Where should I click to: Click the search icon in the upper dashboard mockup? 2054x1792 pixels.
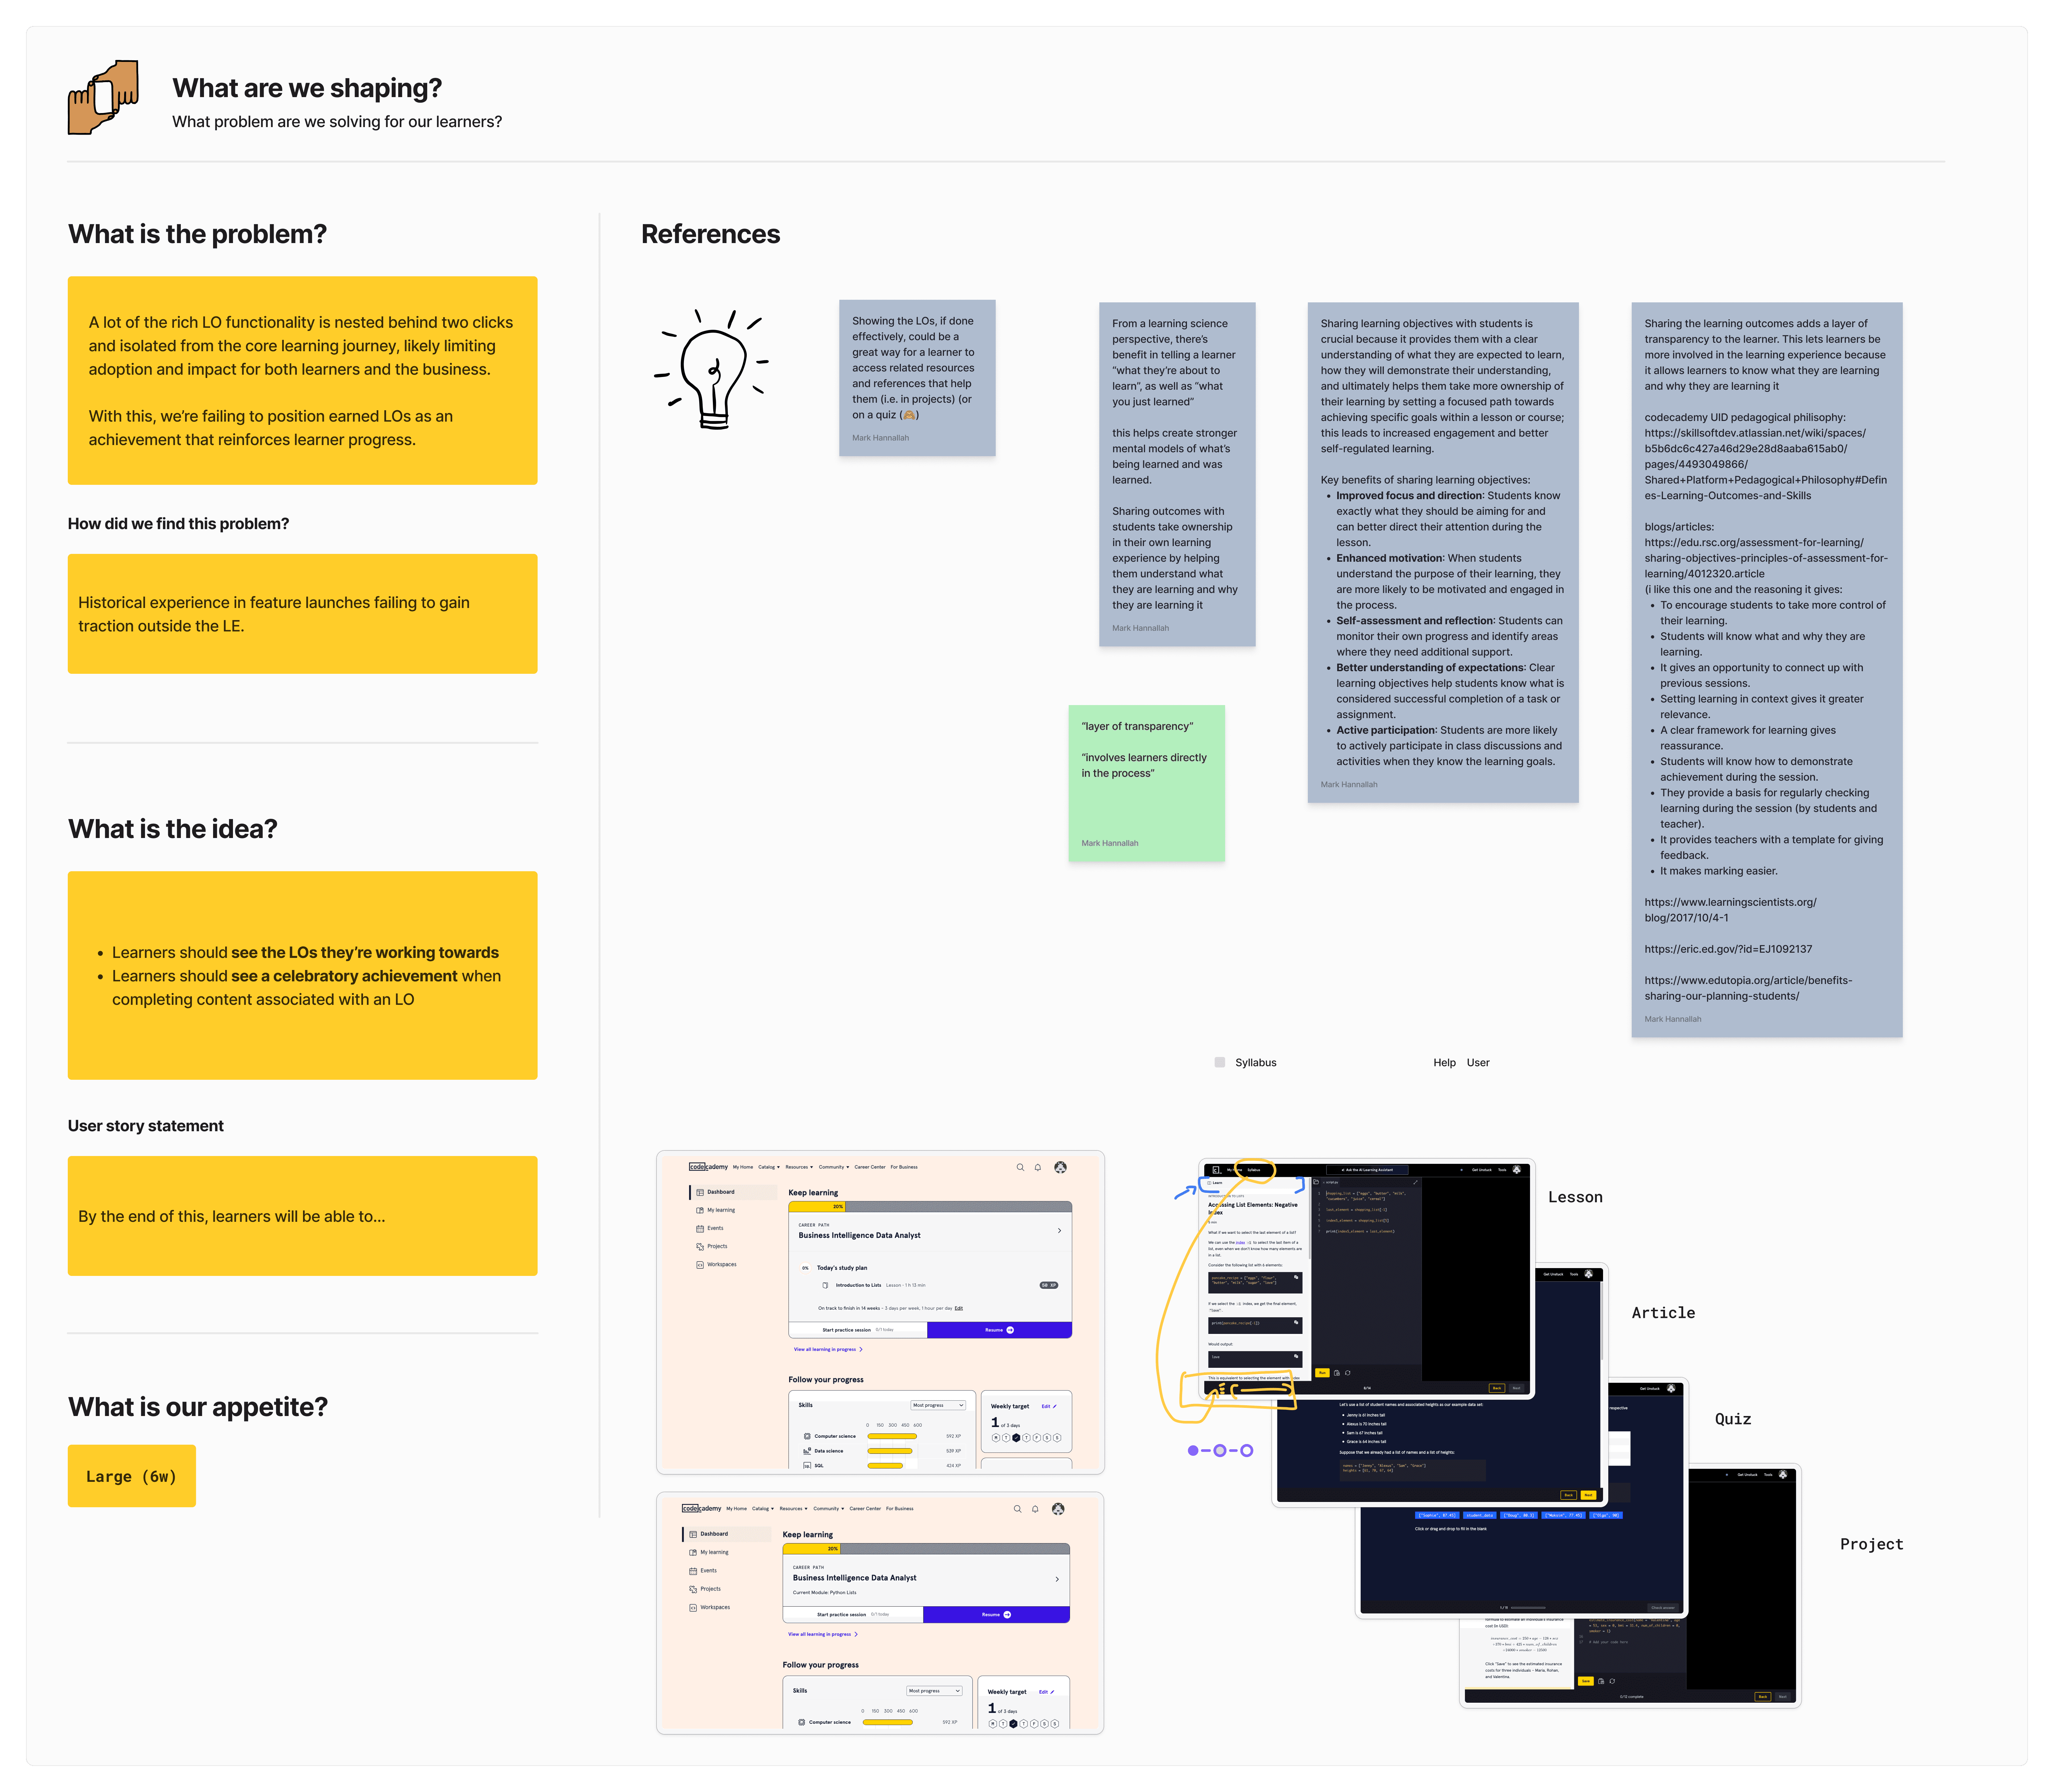tap(1020, 1167)
